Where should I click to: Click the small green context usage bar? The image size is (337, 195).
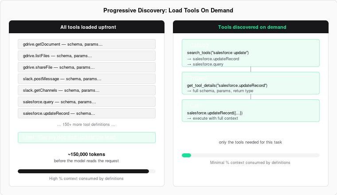point(186,155)
